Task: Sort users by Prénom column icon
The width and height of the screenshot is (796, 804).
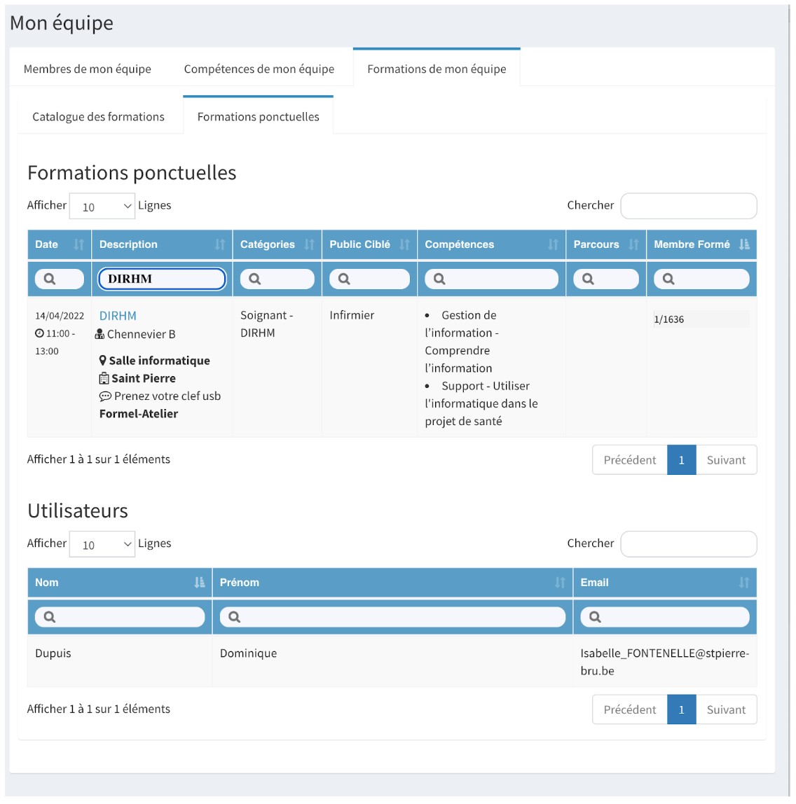Action: pos(560,583)
